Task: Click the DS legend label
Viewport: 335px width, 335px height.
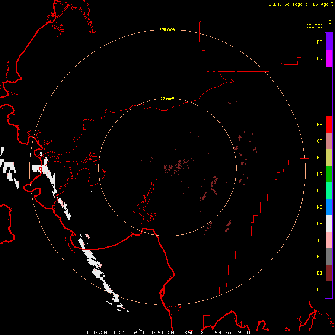Action: (319, 223)
